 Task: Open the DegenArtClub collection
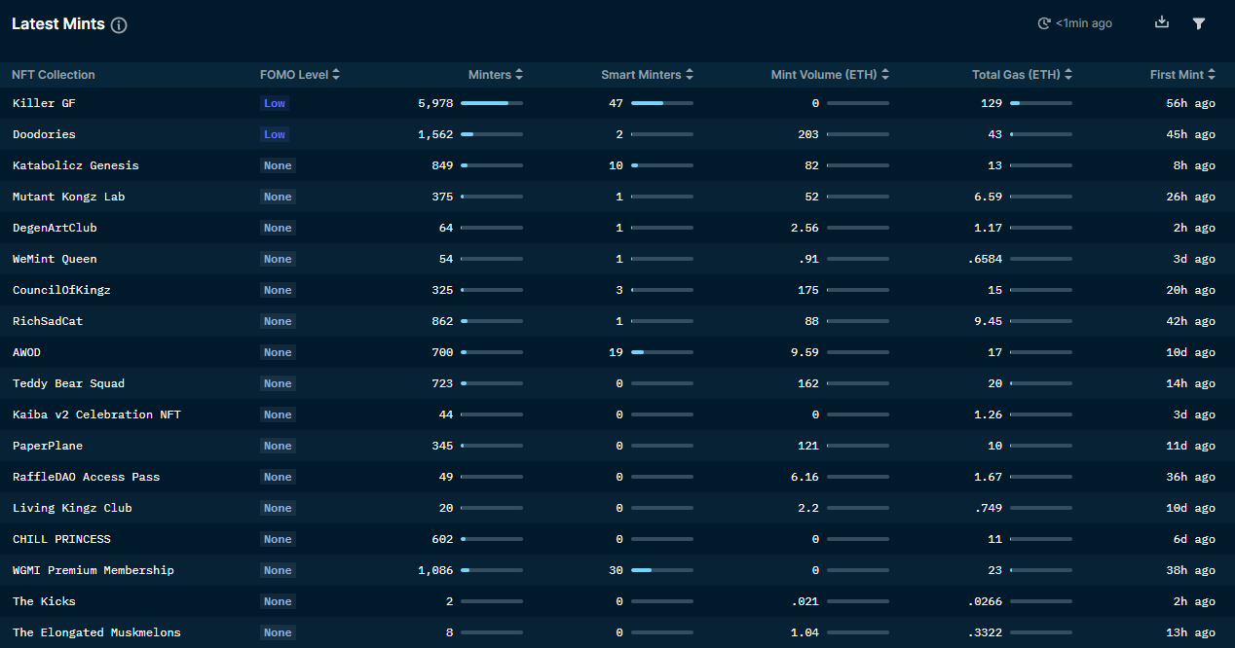(55, 228)
